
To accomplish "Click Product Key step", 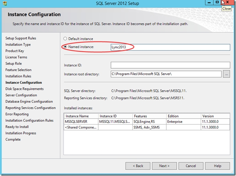I will click(15, 51).
